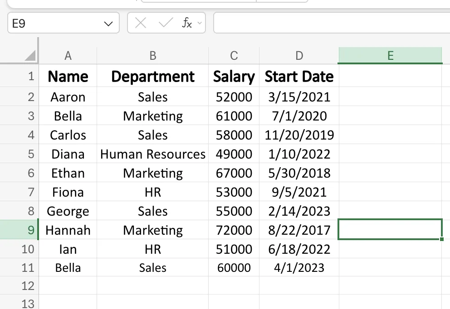The width and height of the screenshot is (450, 309).
Task: Select salary cell 52000
Action: (x=234, y=97)
